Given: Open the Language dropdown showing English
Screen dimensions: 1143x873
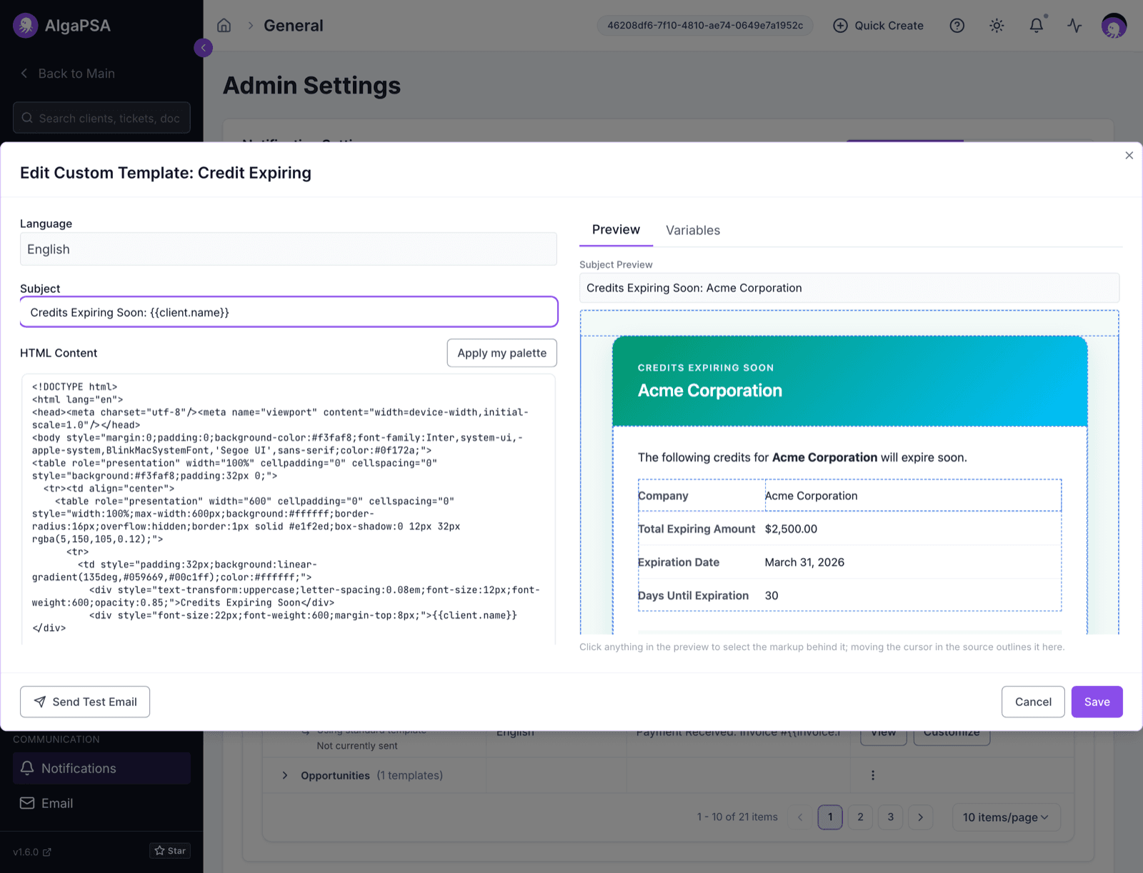Looking at the screenshot, I should pos(289,249).
